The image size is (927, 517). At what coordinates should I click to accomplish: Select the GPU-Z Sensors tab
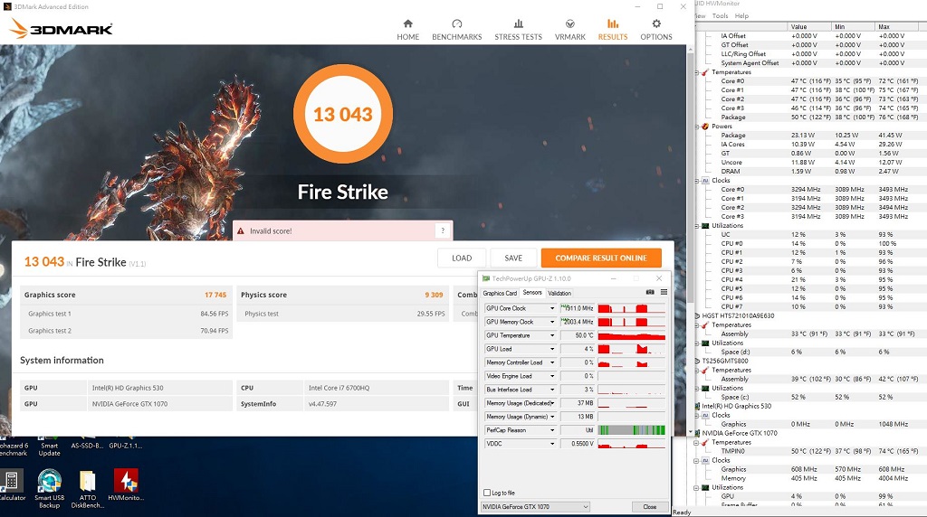(532, 292)
